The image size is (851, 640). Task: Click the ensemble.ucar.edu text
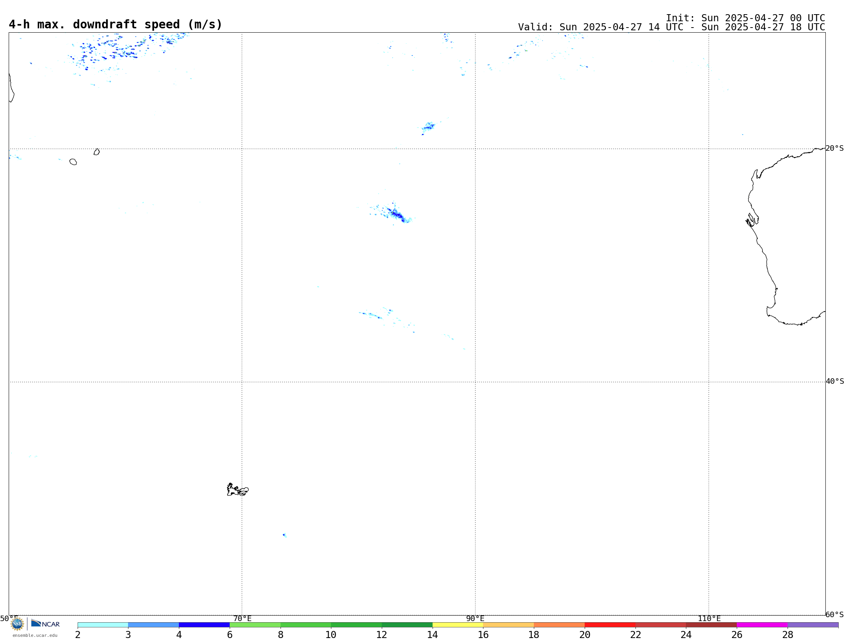[x=35, y=635]
